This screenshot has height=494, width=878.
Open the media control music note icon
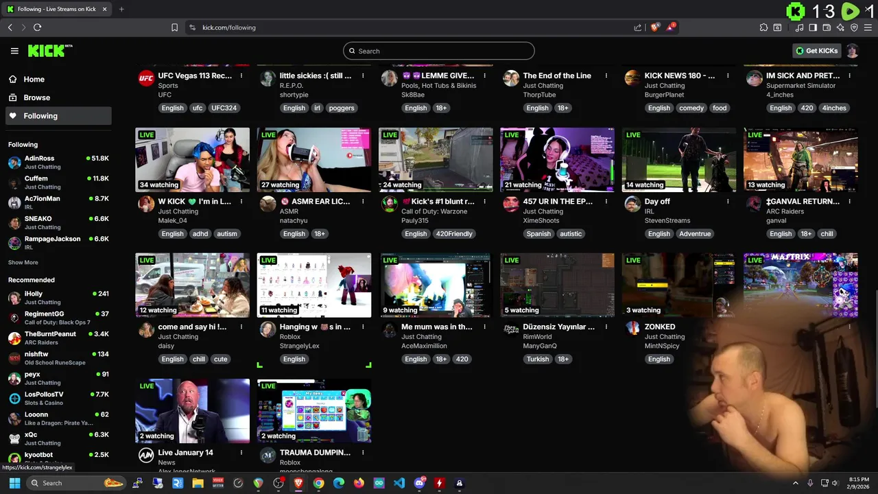tap(799, 27)
